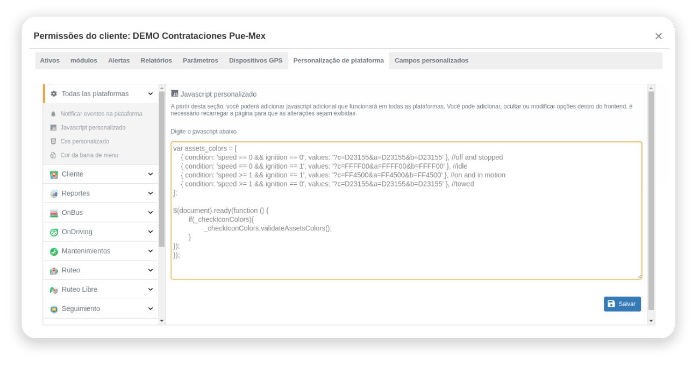Click the OnBus icon
Image resolution: width=699 pixels, height=368 pixels.
[x=54, y=213]
